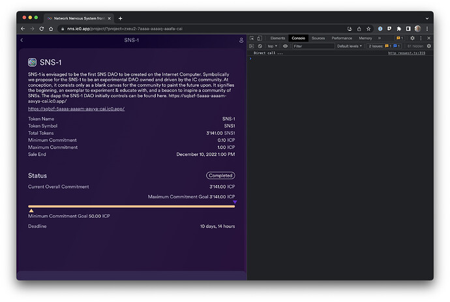Click the '10 days, 14 hours' deadline value
This screenshot has width=450, height=302.
(217, 226)
